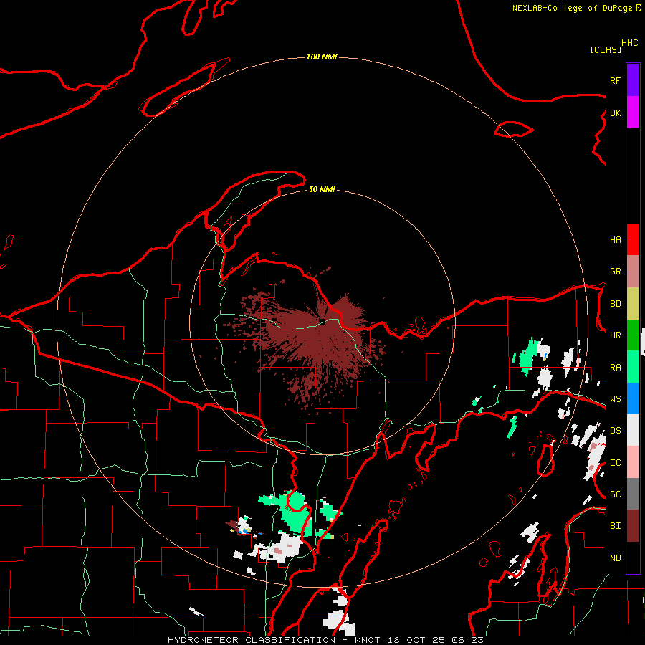This screenshot has height=645, width=645.
Task: Click the '18 OCT 25' date text
Action: [x=416, y=640]
